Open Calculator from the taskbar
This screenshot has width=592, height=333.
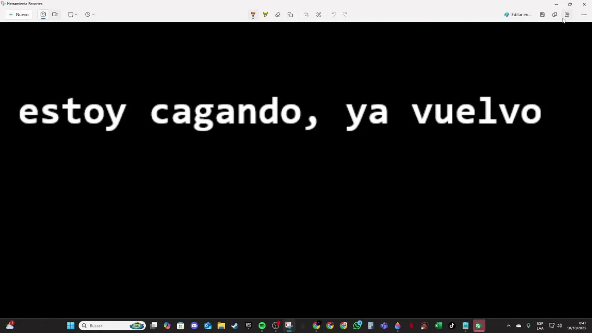coord(370,326)
